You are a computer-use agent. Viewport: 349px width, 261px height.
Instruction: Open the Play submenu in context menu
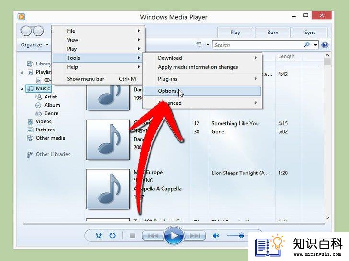tap(99, 49)
